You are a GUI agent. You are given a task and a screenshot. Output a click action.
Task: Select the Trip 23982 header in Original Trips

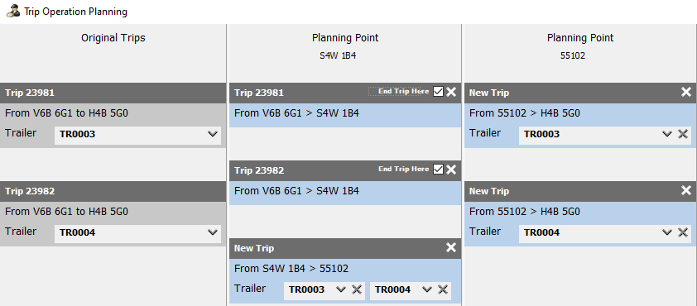click(x=113, y=191)
